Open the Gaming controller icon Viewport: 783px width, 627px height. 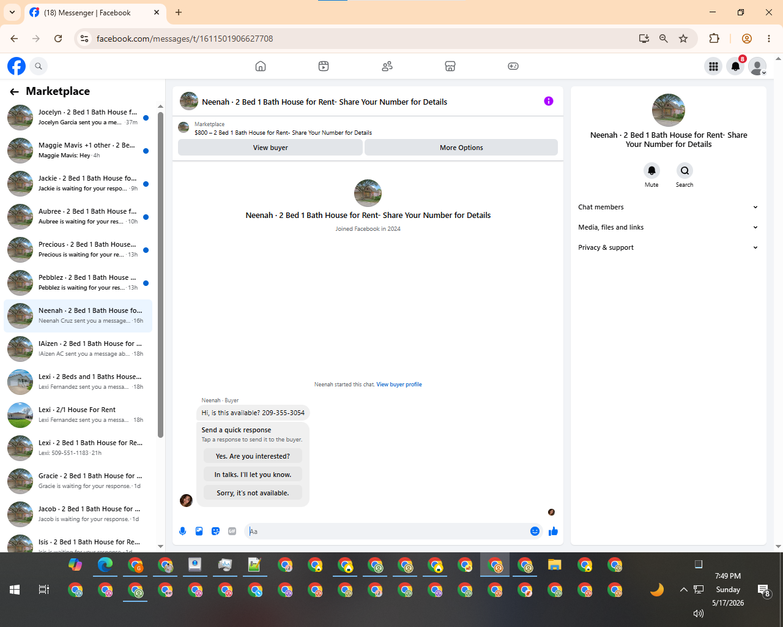513,66
